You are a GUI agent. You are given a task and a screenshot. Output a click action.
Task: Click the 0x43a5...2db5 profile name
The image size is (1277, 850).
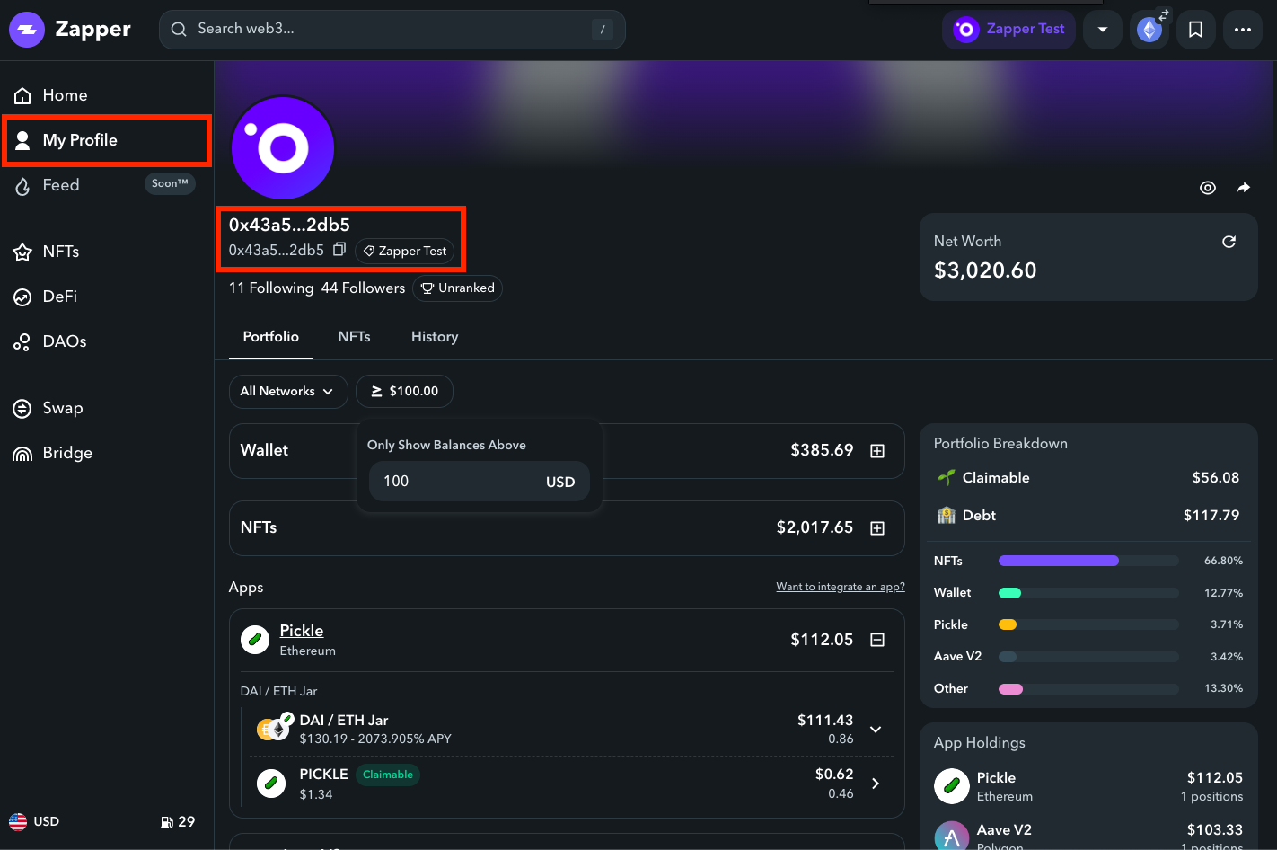[x=289, y=225]
